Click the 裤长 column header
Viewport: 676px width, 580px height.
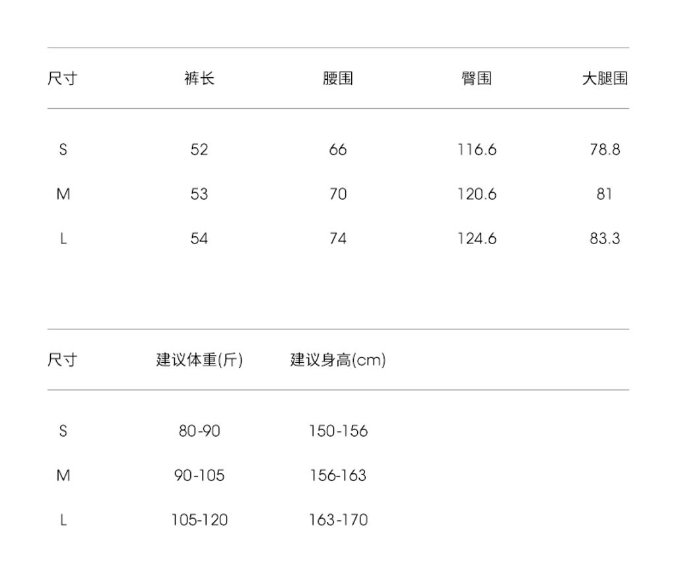(199, 79)
